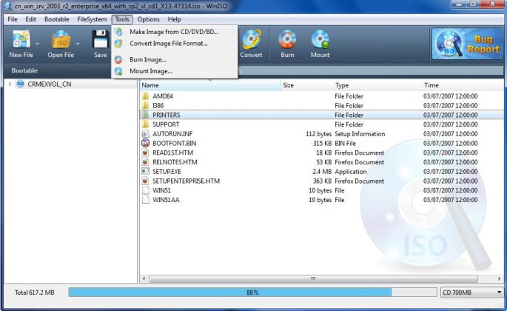Select CRMEXVOL_CN in the tree

[x=50, y=84]
